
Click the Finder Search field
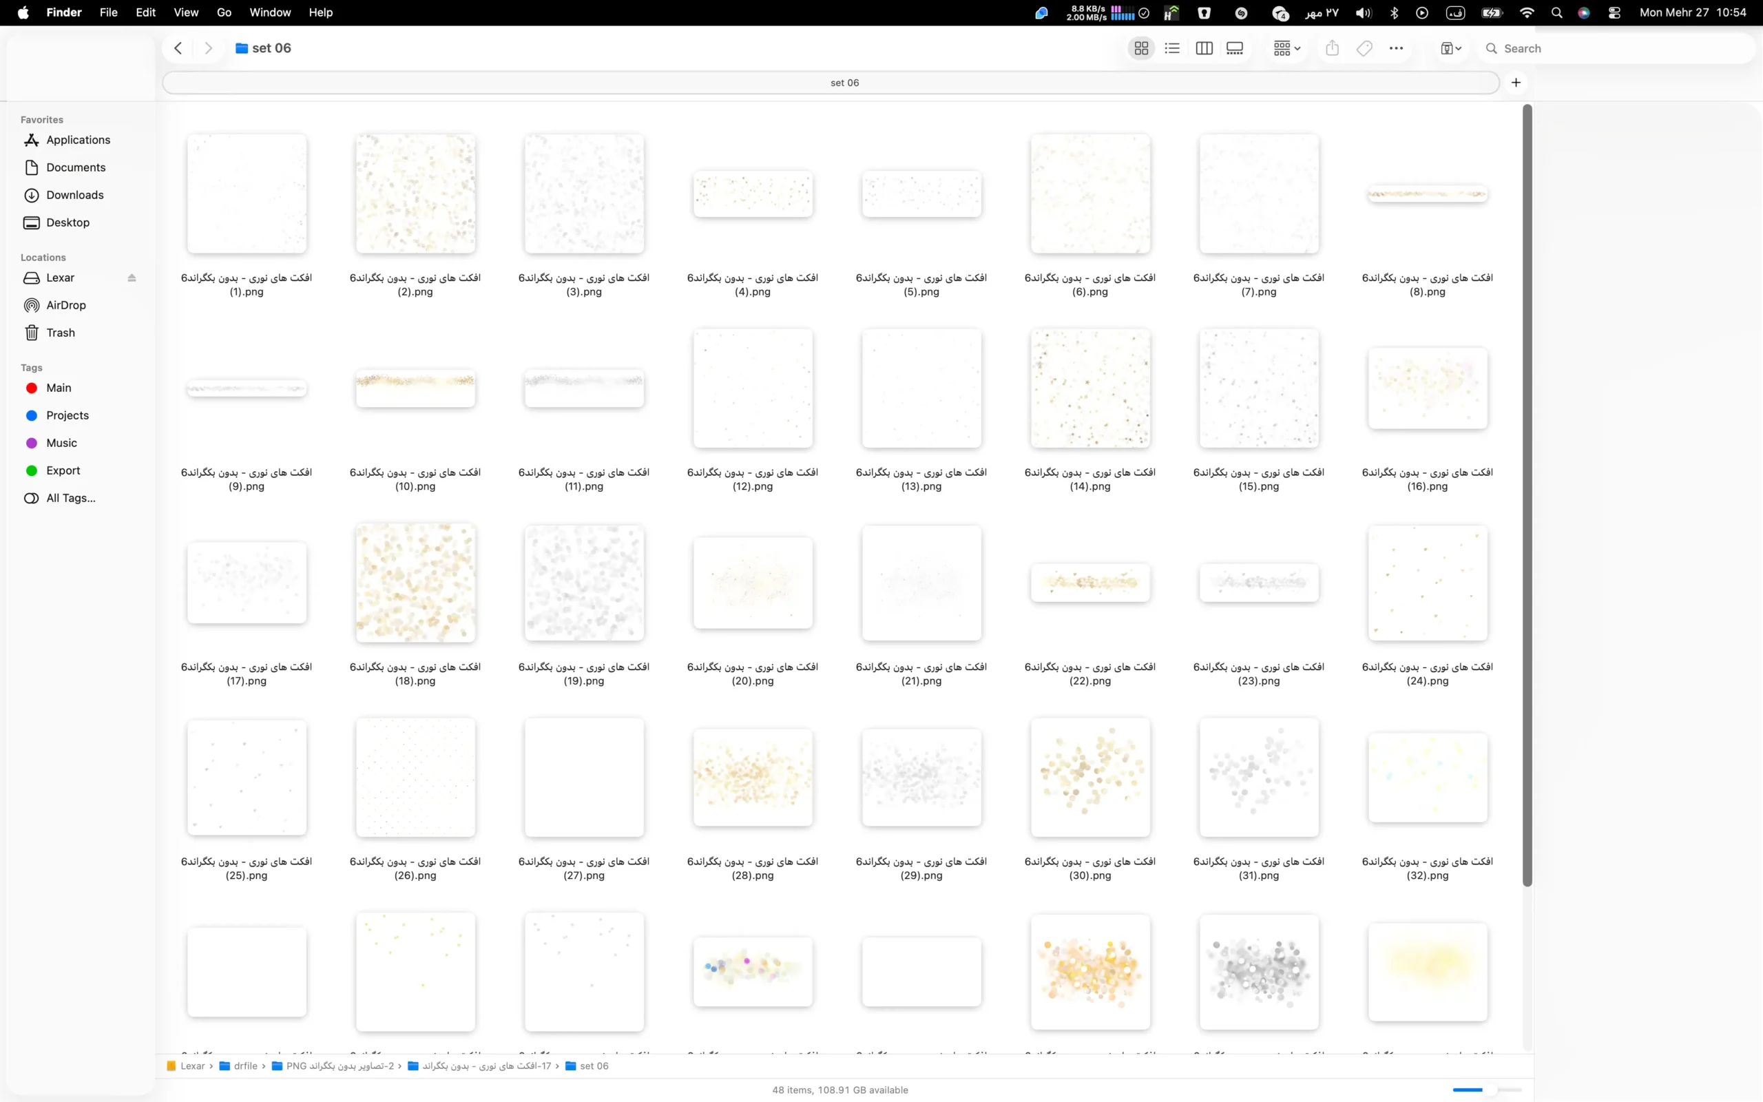pos(1617,48)
